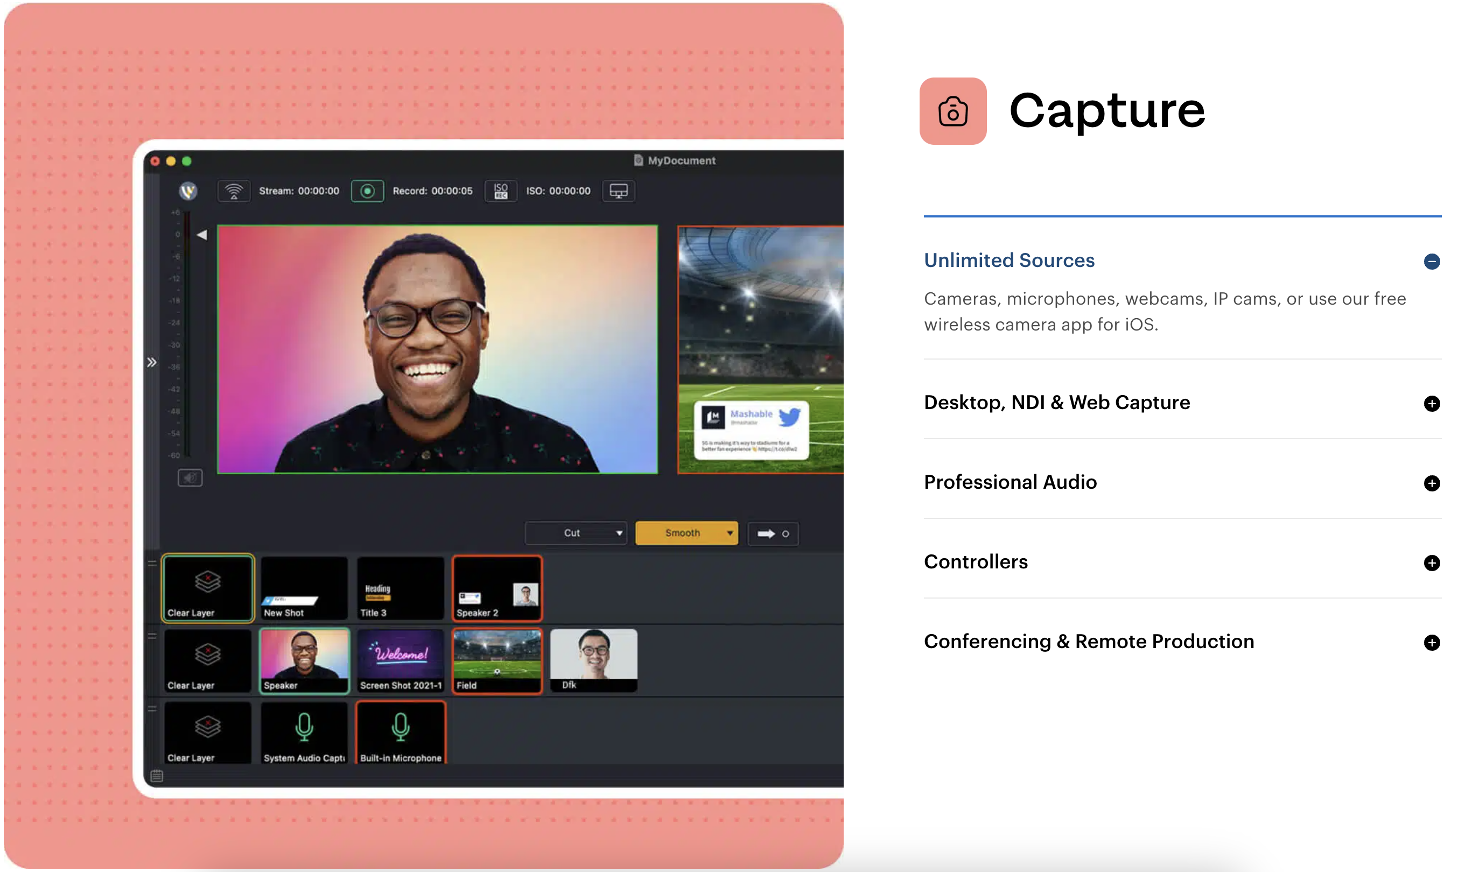This screenshot has width=1472, height=872.
Task: Click the Mashable tweet overlay card
Action: (x=751, y=430)
